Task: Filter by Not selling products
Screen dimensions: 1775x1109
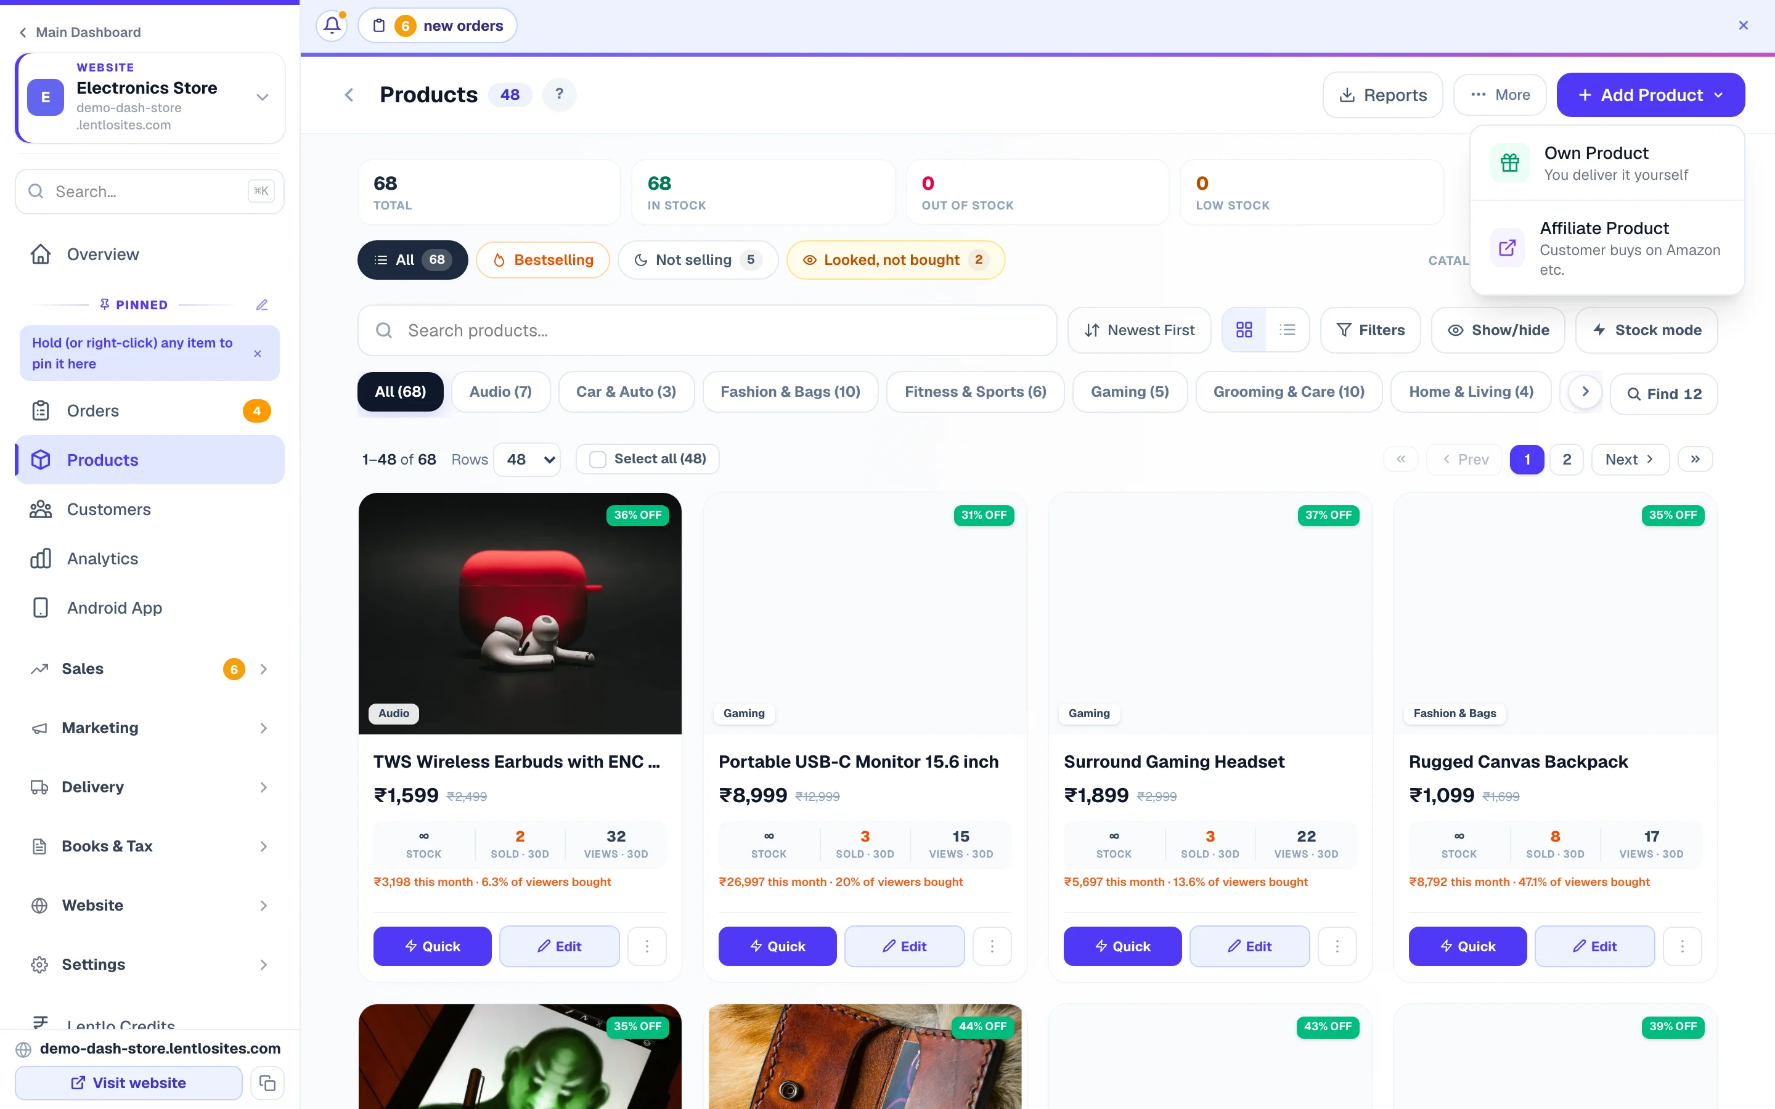Action: coord(698,259)
